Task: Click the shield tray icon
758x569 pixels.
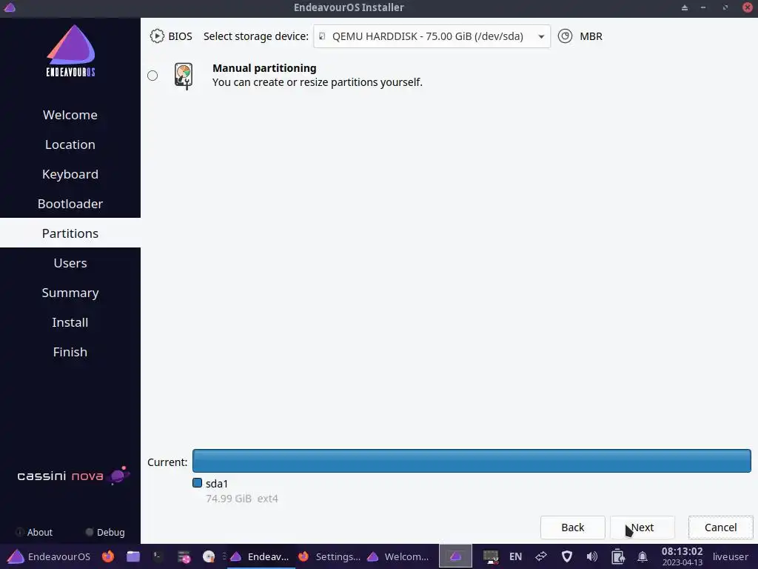Action: 566,556
